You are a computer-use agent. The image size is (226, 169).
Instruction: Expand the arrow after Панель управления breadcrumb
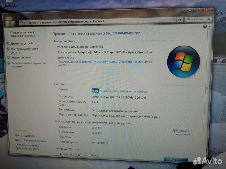point(54,22)
